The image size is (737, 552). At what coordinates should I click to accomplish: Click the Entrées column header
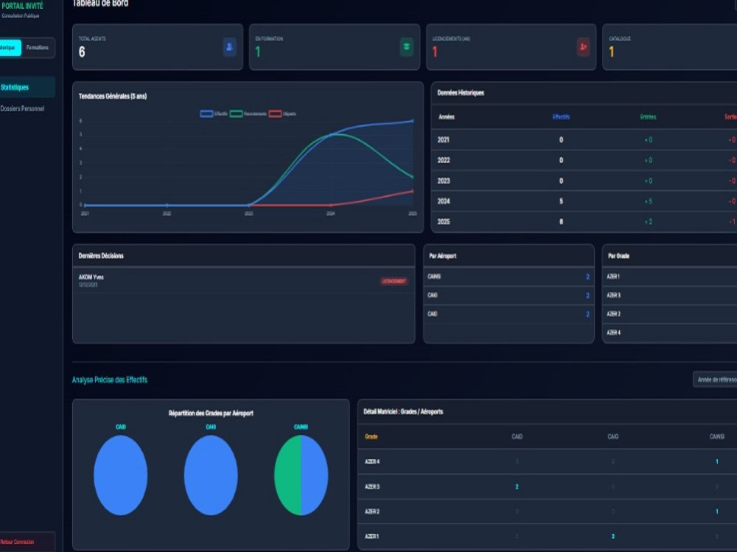coord(648,117)
